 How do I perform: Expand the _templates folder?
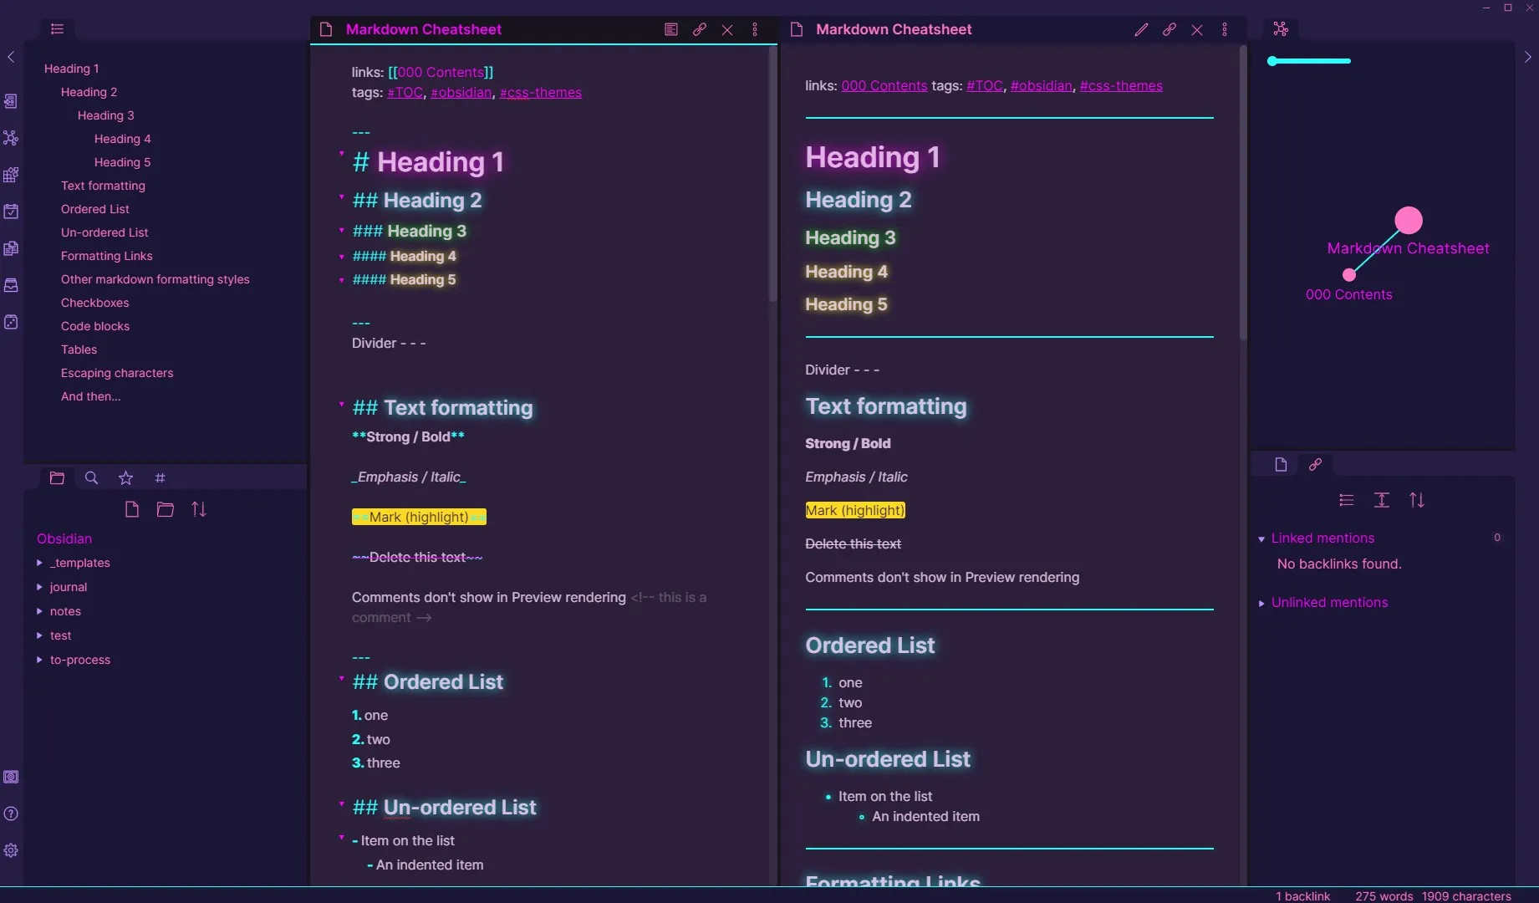39,563
